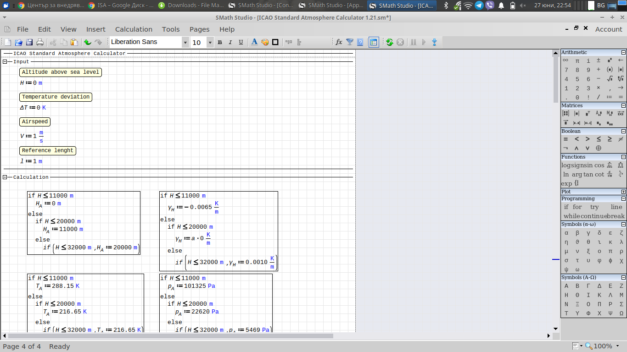Screen dimensions: 627x352
Task: Insert the 'while' loop from the Programming panel
Action: (x=572, y=216)
